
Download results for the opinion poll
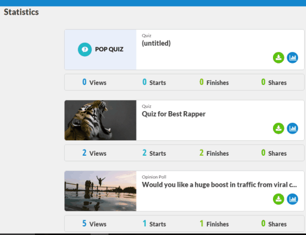(x=278, y=199)
